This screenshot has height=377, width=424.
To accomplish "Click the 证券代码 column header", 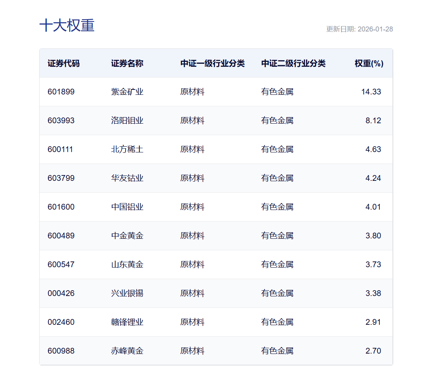I will tap(63, 63).
